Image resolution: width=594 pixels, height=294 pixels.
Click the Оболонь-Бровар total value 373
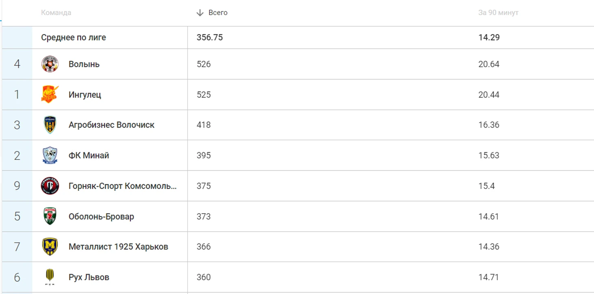pos(203,216)
